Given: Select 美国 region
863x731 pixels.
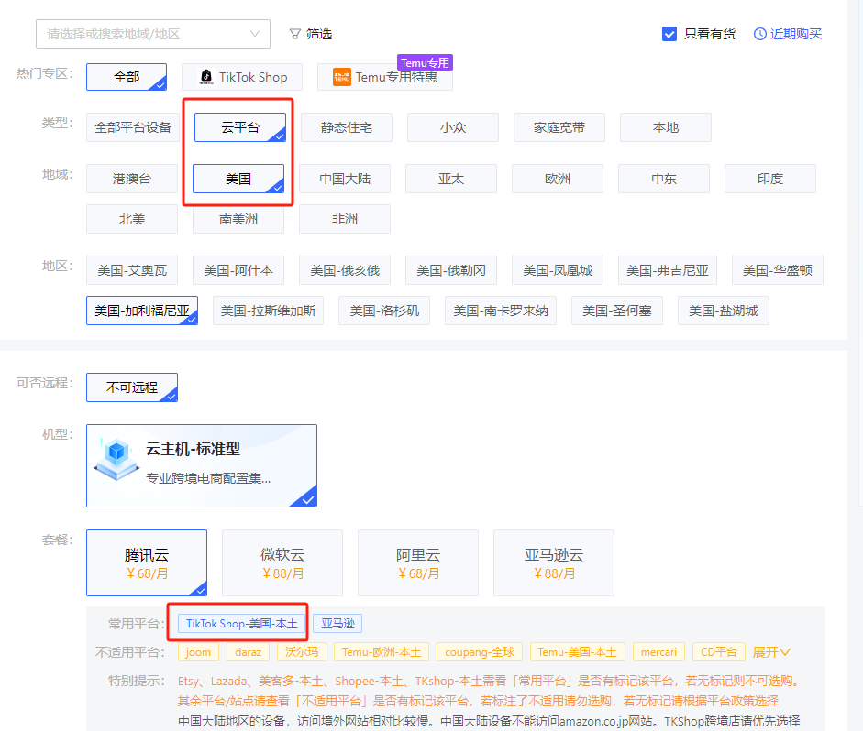Looking at the screenshot, I should tap(238, 179).
